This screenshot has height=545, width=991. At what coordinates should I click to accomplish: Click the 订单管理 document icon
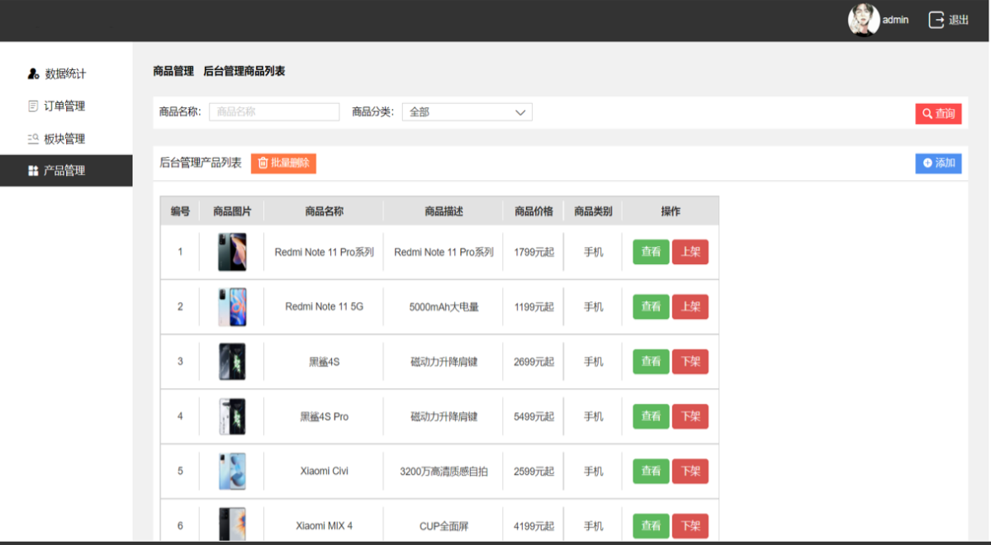(x=33, y=106)
